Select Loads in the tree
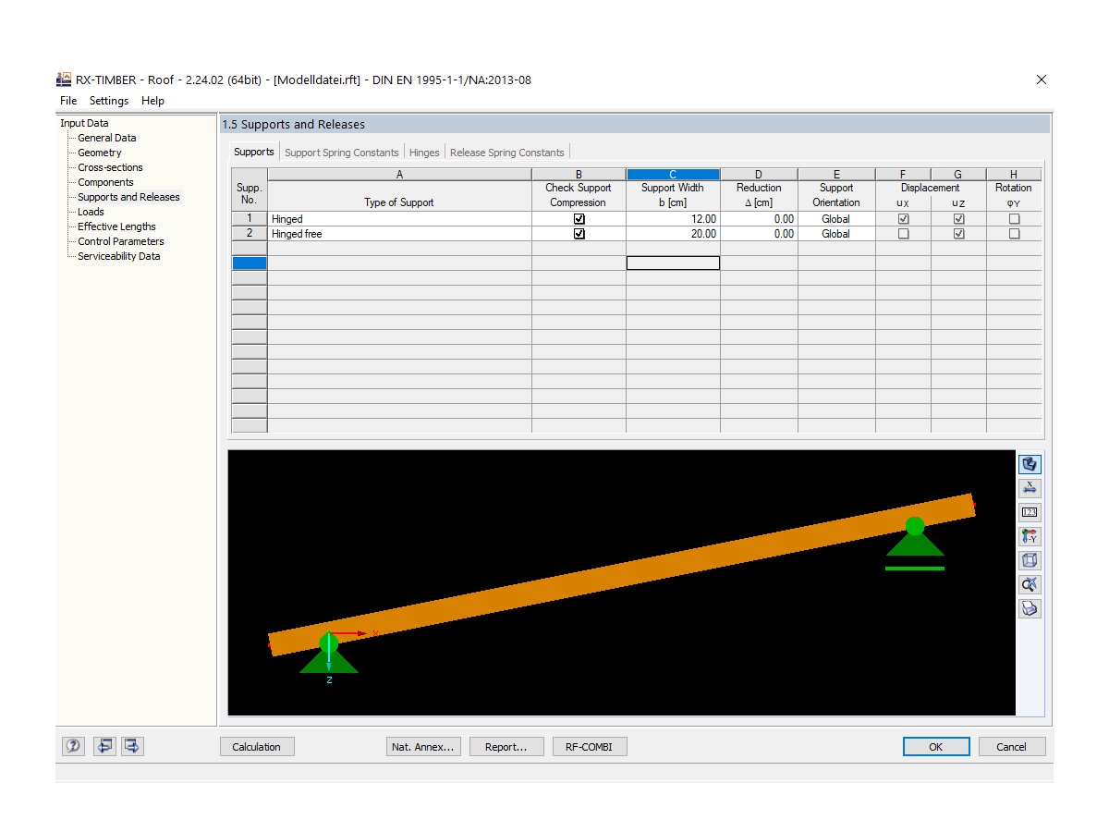The width and height of the screenshot is (1109, 832). (91, 212)
